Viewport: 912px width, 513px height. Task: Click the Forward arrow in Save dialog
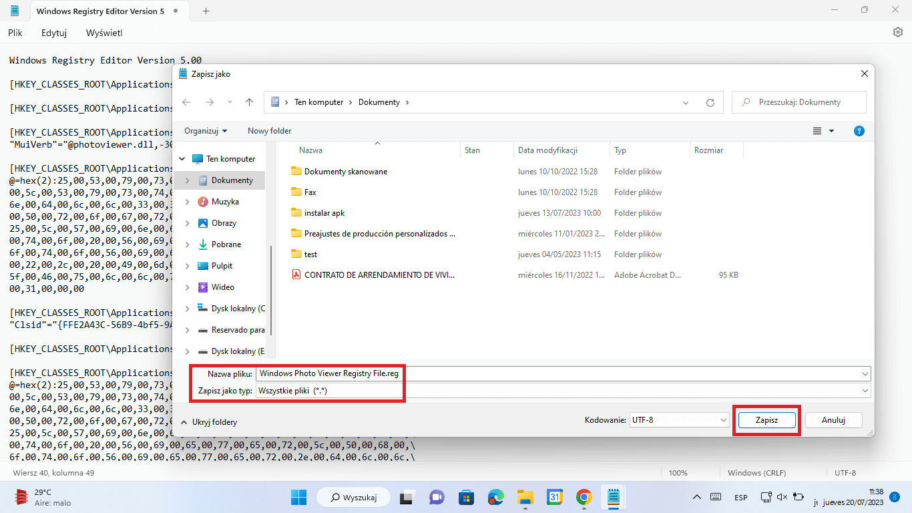point(210,102)
